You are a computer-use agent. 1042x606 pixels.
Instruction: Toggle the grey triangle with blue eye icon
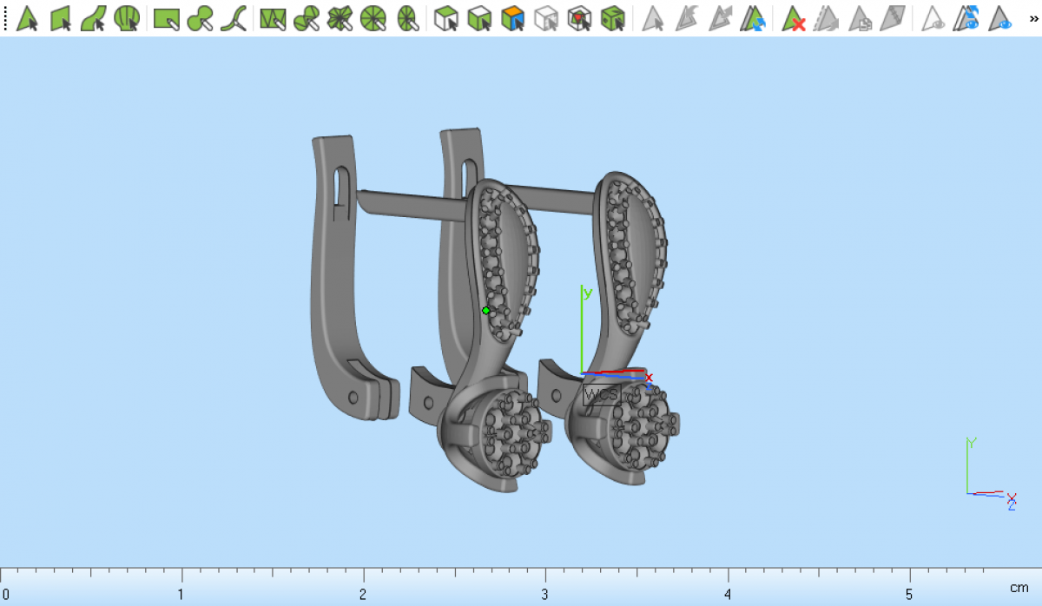click(1000, 18)
